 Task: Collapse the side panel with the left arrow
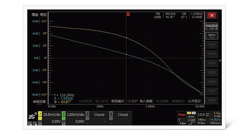220,60
